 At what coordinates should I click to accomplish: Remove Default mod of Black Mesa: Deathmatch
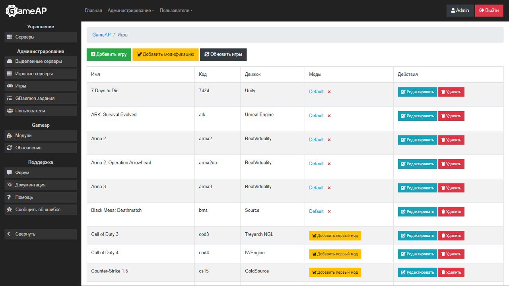point(329,212)
